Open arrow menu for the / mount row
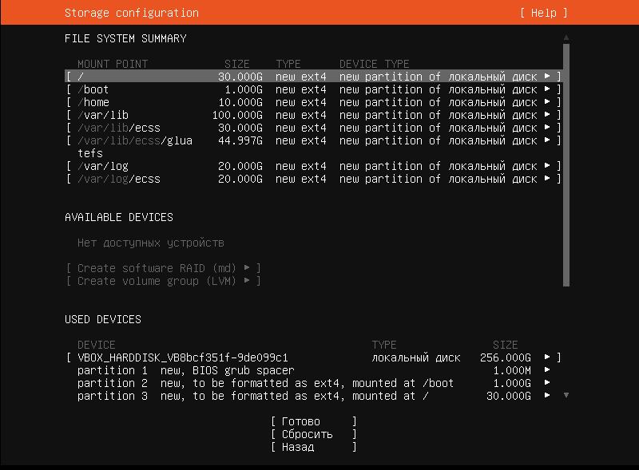Screen dimensions: 639x470 pyautogui.click(x=547, y=77)
